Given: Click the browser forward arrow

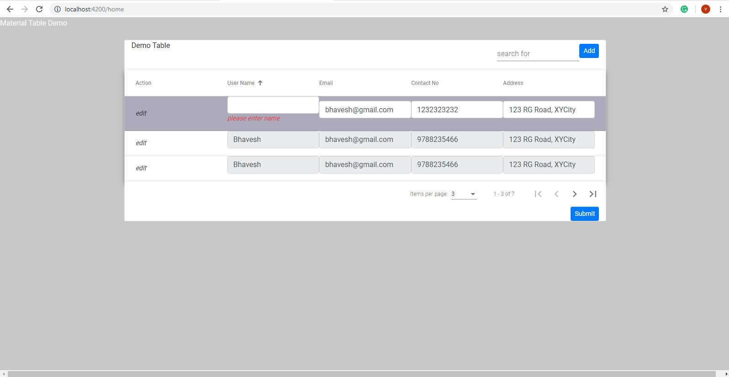Looking at the screenshot, I should [x=25, y=9].
